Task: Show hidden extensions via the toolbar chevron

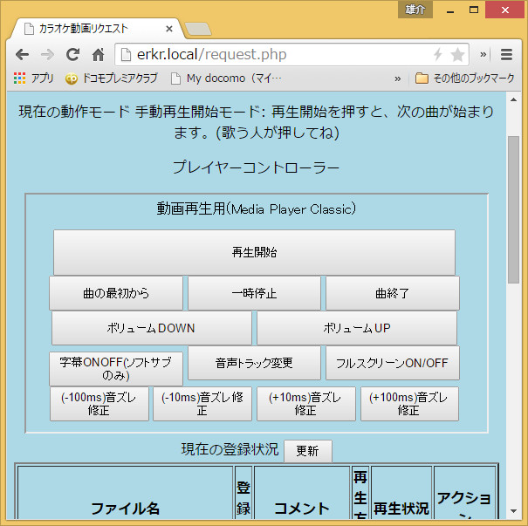Action: point(483,54)
